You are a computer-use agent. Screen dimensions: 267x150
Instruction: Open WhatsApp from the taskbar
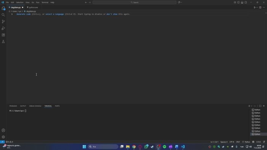point(146,147)
